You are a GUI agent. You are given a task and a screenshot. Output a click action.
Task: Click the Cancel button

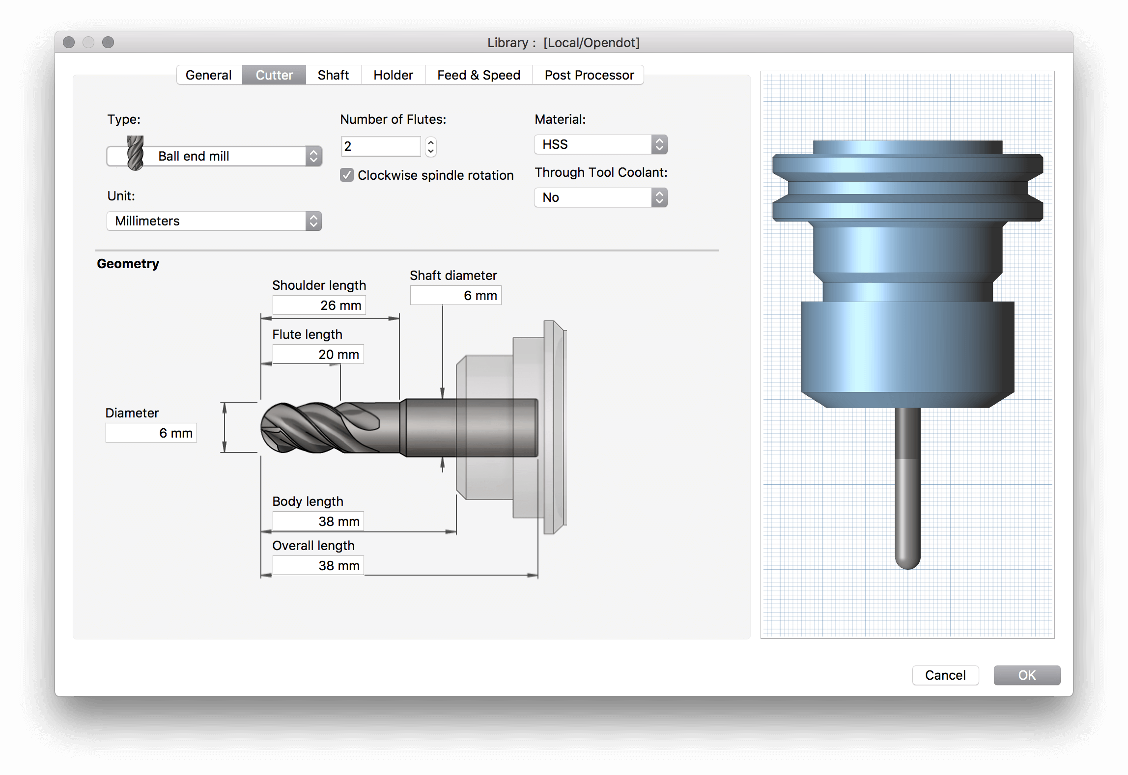pos(945,675)
